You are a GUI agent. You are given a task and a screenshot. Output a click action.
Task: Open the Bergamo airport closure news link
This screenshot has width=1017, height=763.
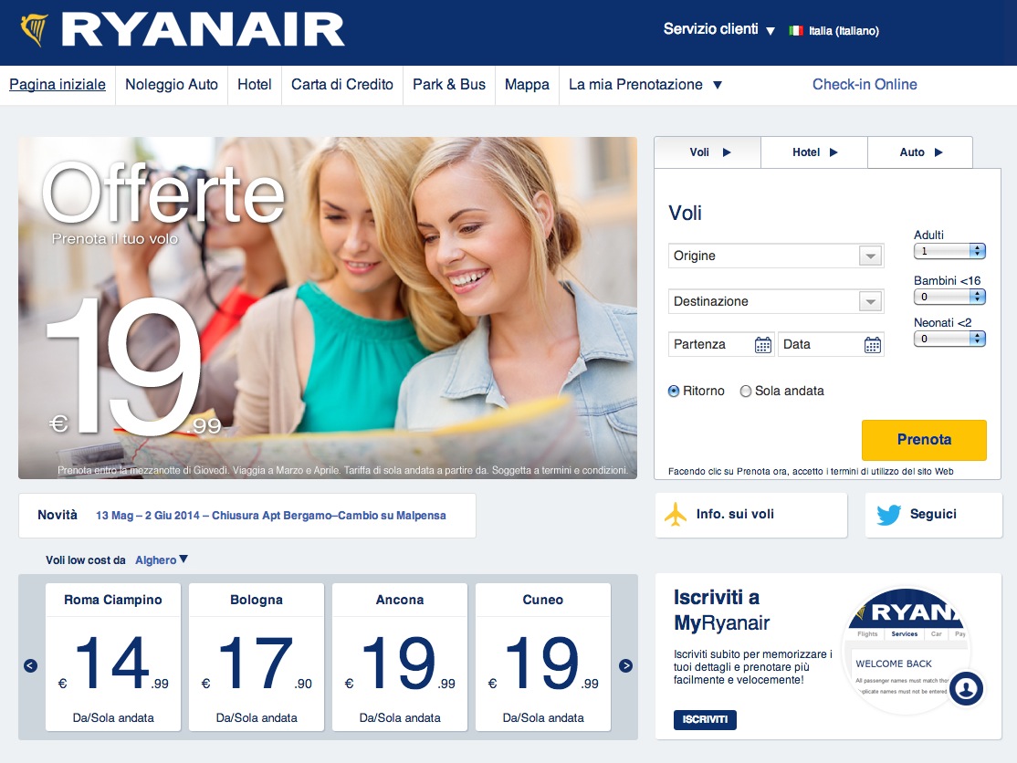pyautogui.click(x=271, y=516)
